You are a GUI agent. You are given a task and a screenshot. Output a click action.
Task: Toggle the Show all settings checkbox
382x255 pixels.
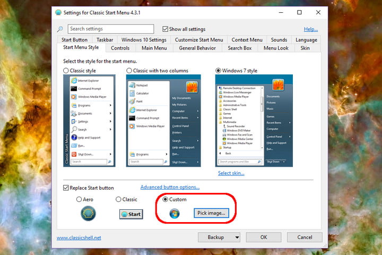click(x=165, y=29)
